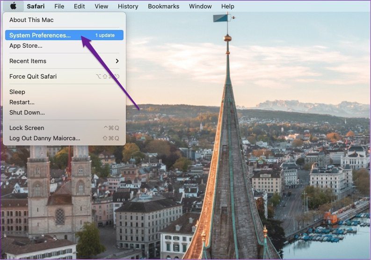The width and height of the screenshot is (371, 260).
Task: Open the History menu
Action: pos(128,7)
